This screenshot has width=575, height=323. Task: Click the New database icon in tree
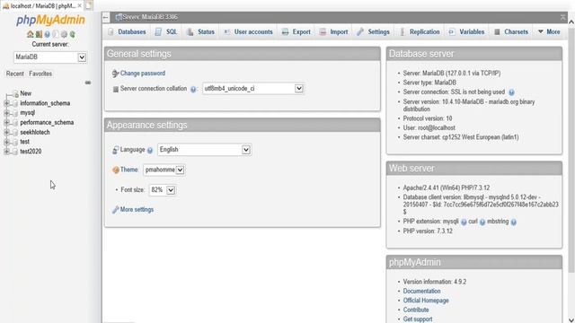15,93
